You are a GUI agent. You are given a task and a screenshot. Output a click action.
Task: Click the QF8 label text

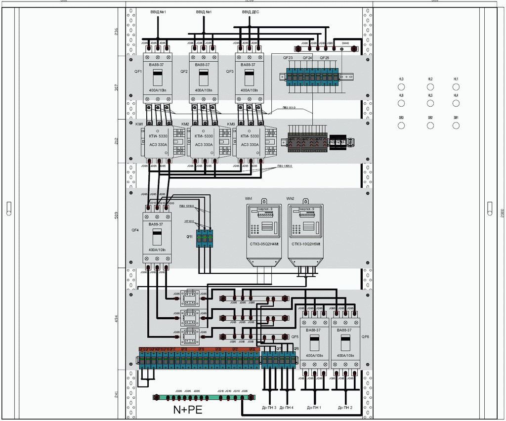[x=296, y=349]
